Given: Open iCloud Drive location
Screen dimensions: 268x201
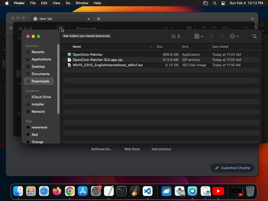Looking at the screenshot, I should tap(41, 97).
